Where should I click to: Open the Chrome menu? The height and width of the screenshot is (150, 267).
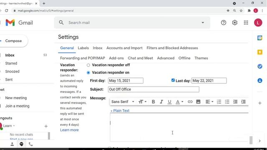tap(262, 10)
